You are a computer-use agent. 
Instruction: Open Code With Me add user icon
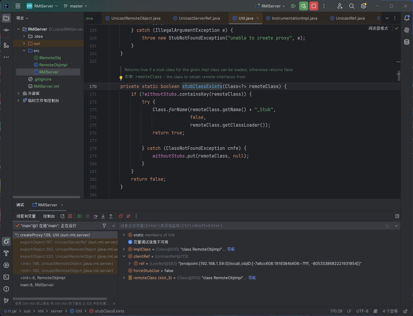pos(340,6)
